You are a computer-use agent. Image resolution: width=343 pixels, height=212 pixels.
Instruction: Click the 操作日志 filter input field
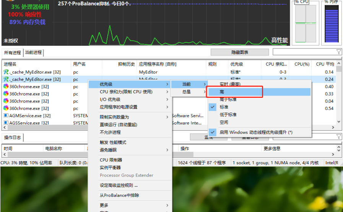click(x=304, y=137)
